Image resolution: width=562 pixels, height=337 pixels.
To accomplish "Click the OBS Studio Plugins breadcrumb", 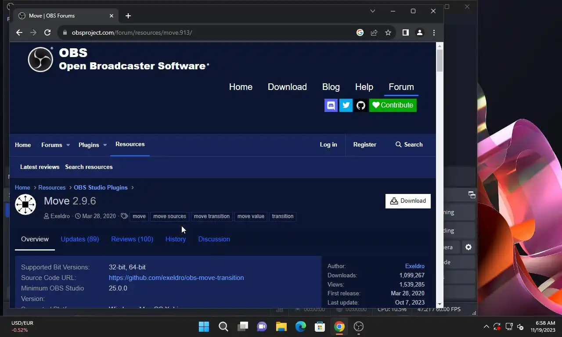I will 101,187.
